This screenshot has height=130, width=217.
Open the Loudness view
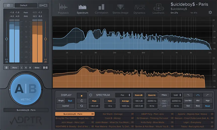pyautogui.click(x=158, y=9)
